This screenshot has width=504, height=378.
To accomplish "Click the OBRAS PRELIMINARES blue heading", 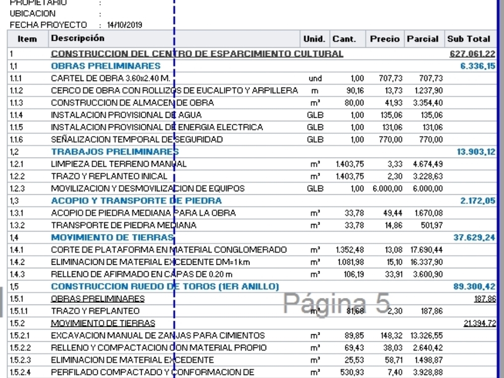I will [106, 66].
